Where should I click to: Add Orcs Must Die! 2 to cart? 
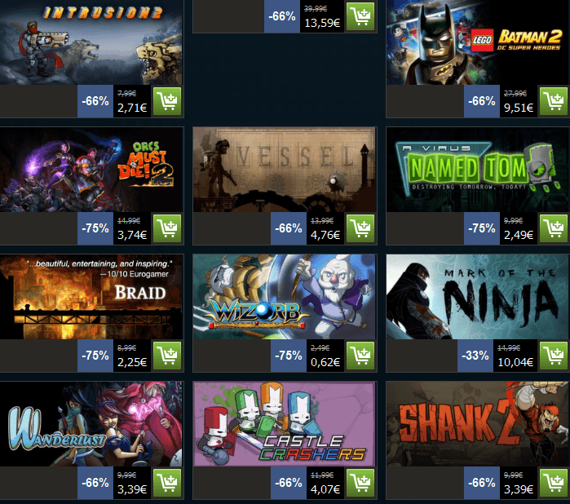[x=167, y=228]
